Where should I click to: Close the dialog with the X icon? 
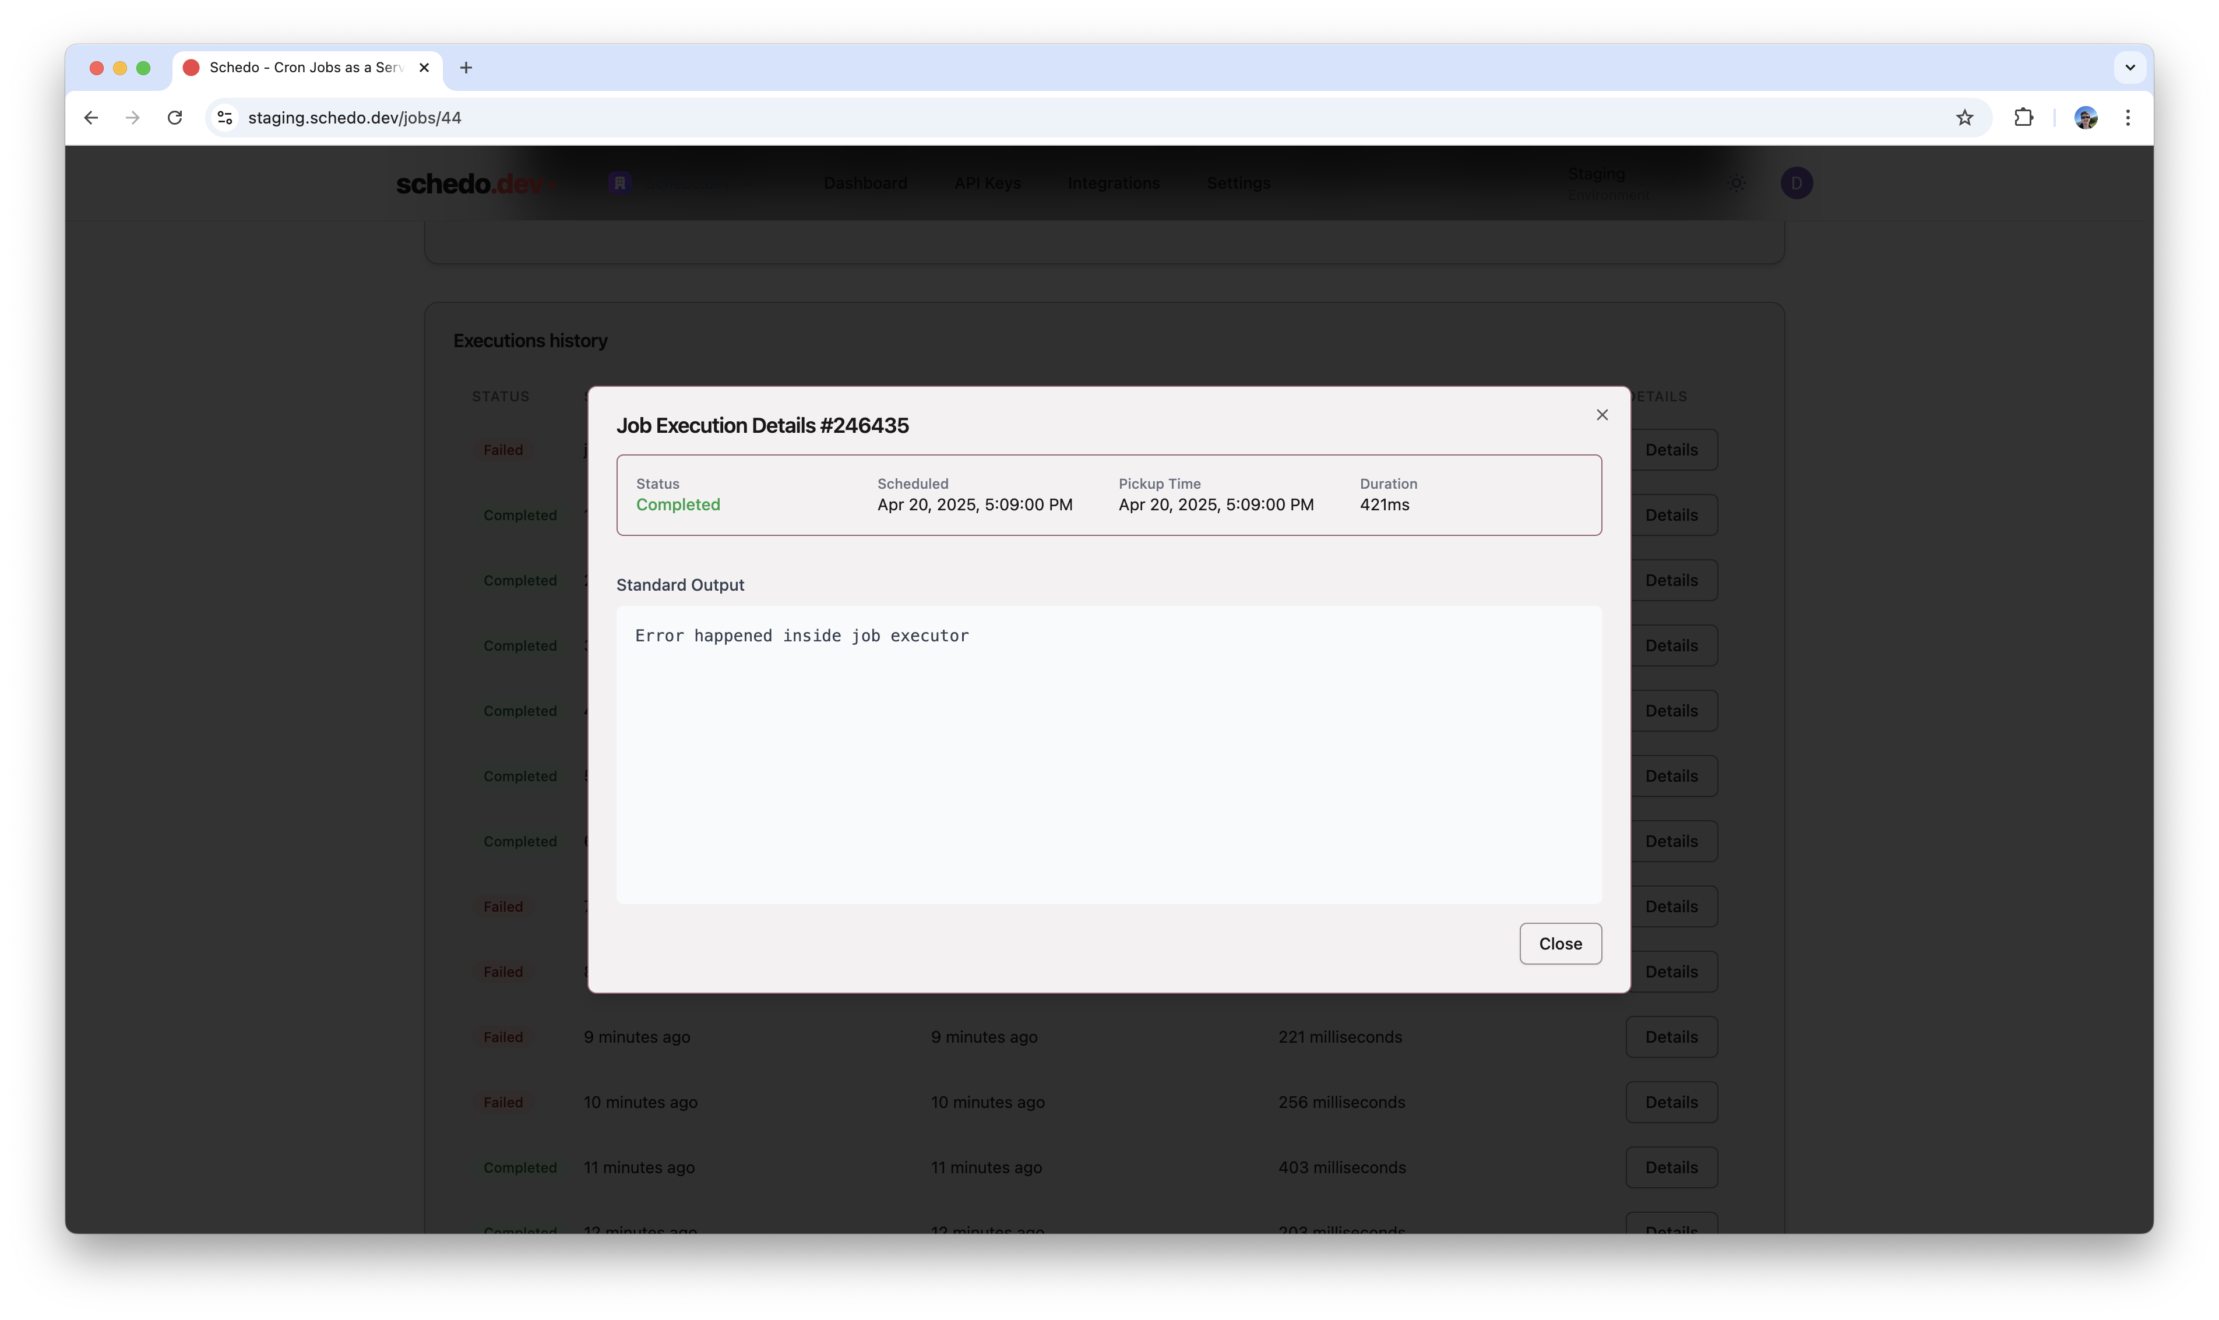[x=1601, y=415]
